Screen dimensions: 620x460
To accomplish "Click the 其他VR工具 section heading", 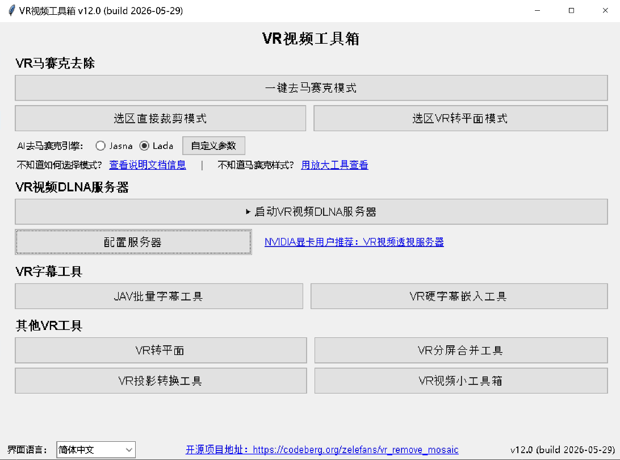I will (x=49, y=325).
